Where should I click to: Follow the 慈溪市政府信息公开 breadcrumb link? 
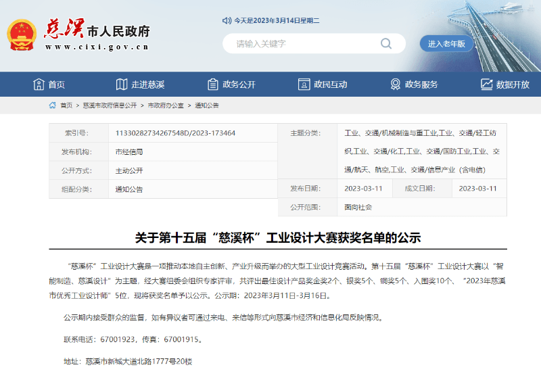click(x=110, y=105)
